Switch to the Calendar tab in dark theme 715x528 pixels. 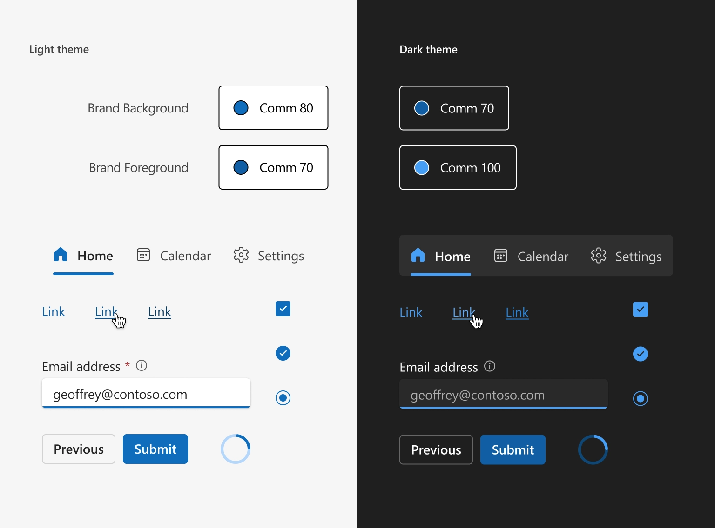point(531,256)
